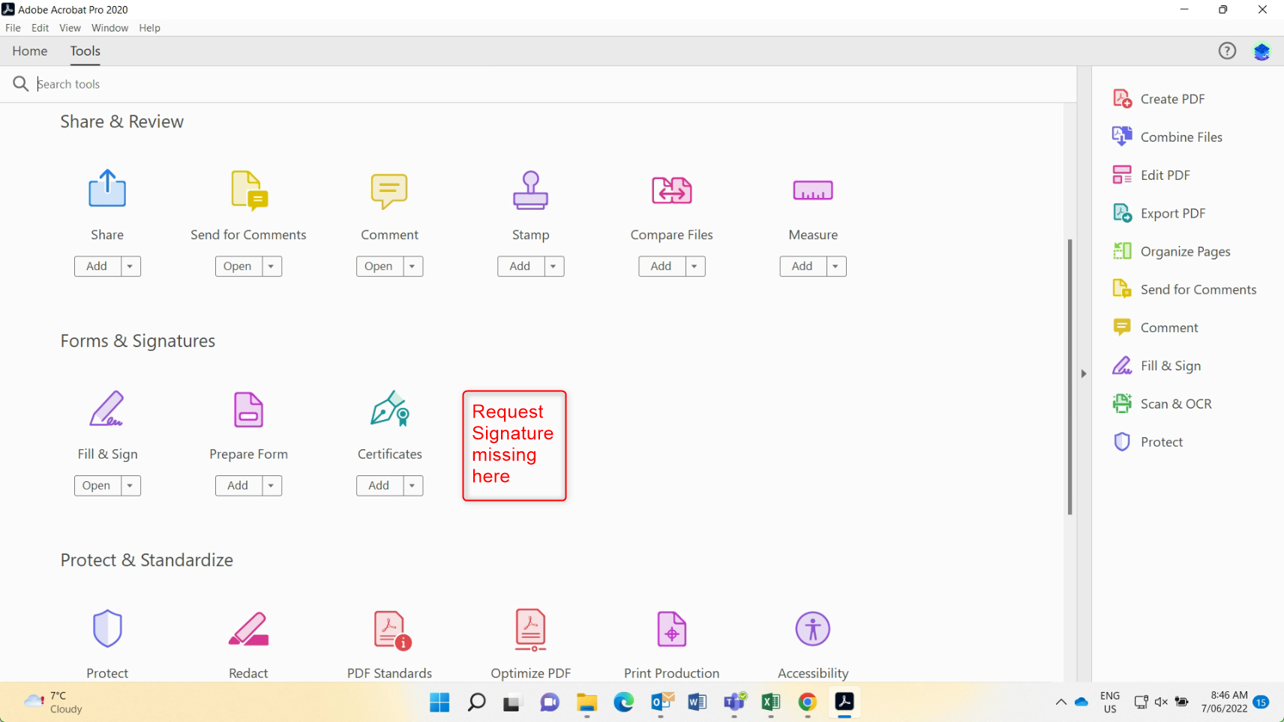Click Add button under Certificates
This screenshot has width=1284, height=722.
click(379, 486)
